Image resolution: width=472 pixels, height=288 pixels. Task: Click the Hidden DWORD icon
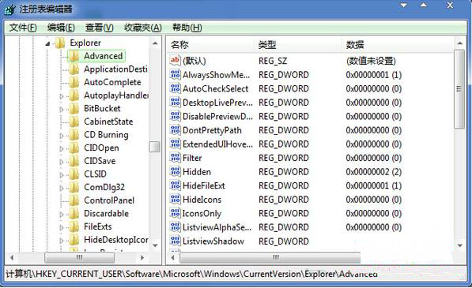coord(175,171)
